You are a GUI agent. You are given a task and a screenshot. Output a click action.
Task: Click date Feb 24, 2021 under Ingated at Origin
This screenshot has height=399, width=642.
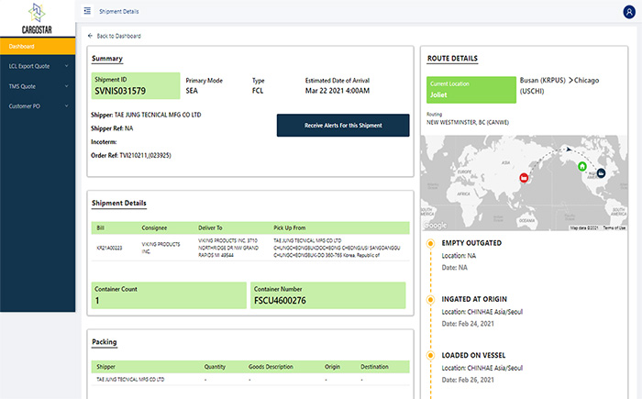tap(468, 324)
